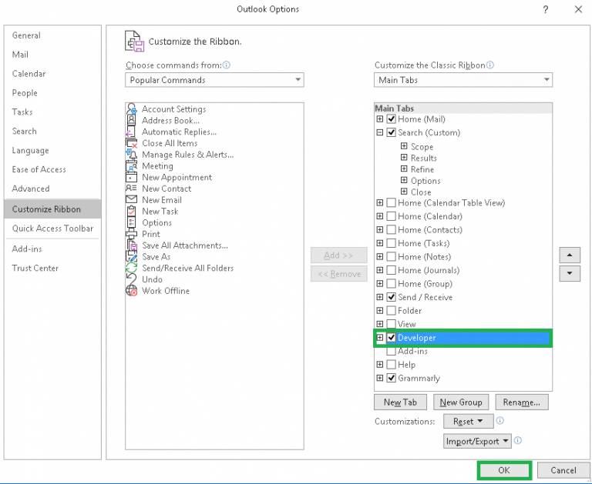Click the New Task clipboard icon
This screenshot has width=592, height=484.
pos(131,211)
